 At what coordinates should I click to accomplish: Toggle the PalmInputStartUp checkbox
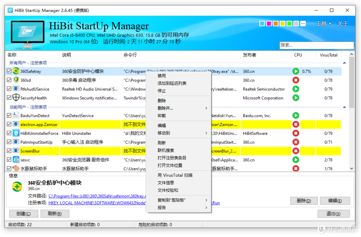pos(9,142)
